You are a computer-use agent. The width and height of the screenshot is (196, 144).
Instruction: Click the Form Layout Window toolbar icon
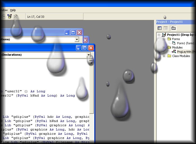tap(3, 17)
